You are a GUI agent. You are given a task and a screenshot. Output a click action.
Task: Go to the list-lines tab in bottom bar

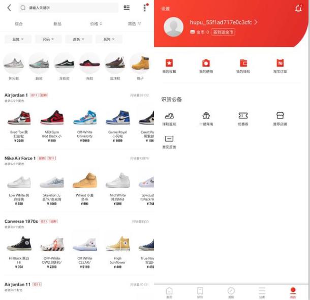pos(262,292)
